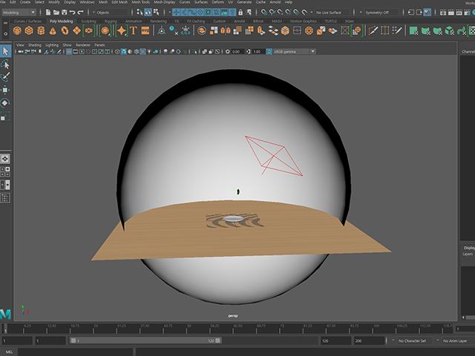This screenshot has height=356, width=475.
Task: Click the MEL command line label
Action: click(10, 352)
